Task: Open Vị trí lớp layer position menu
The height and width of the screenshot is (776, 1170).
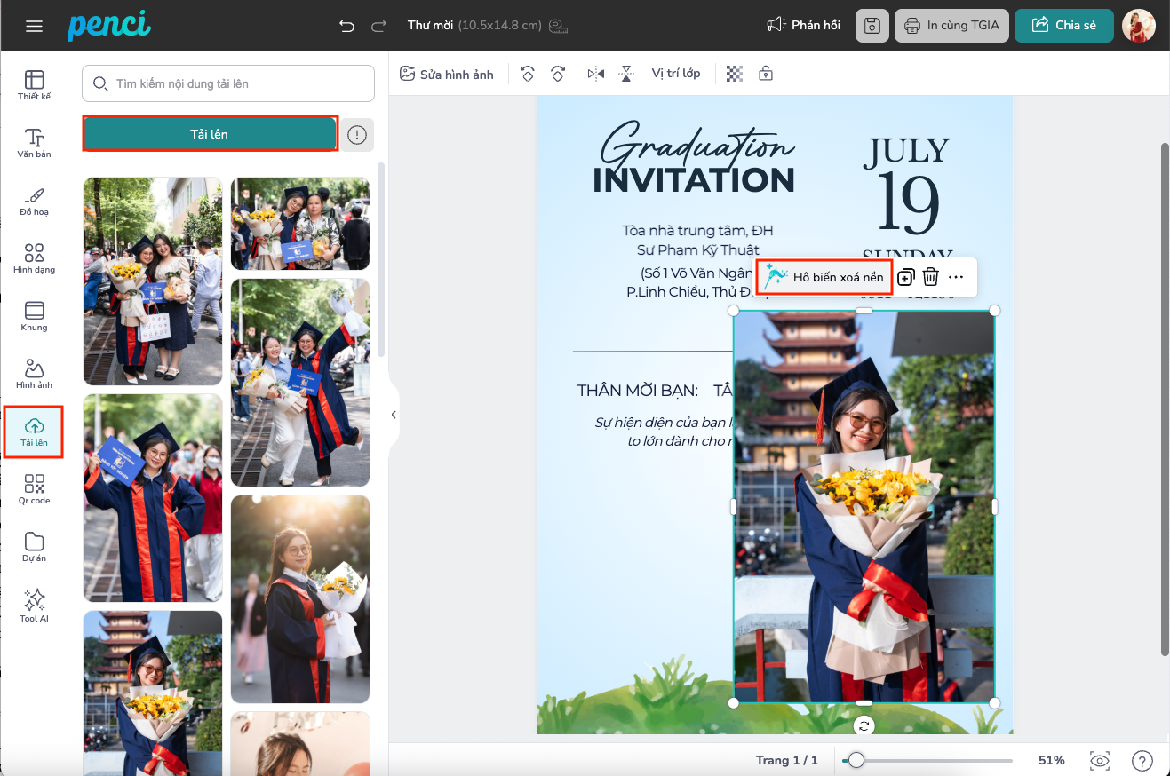Action: (x=675, y=74)
